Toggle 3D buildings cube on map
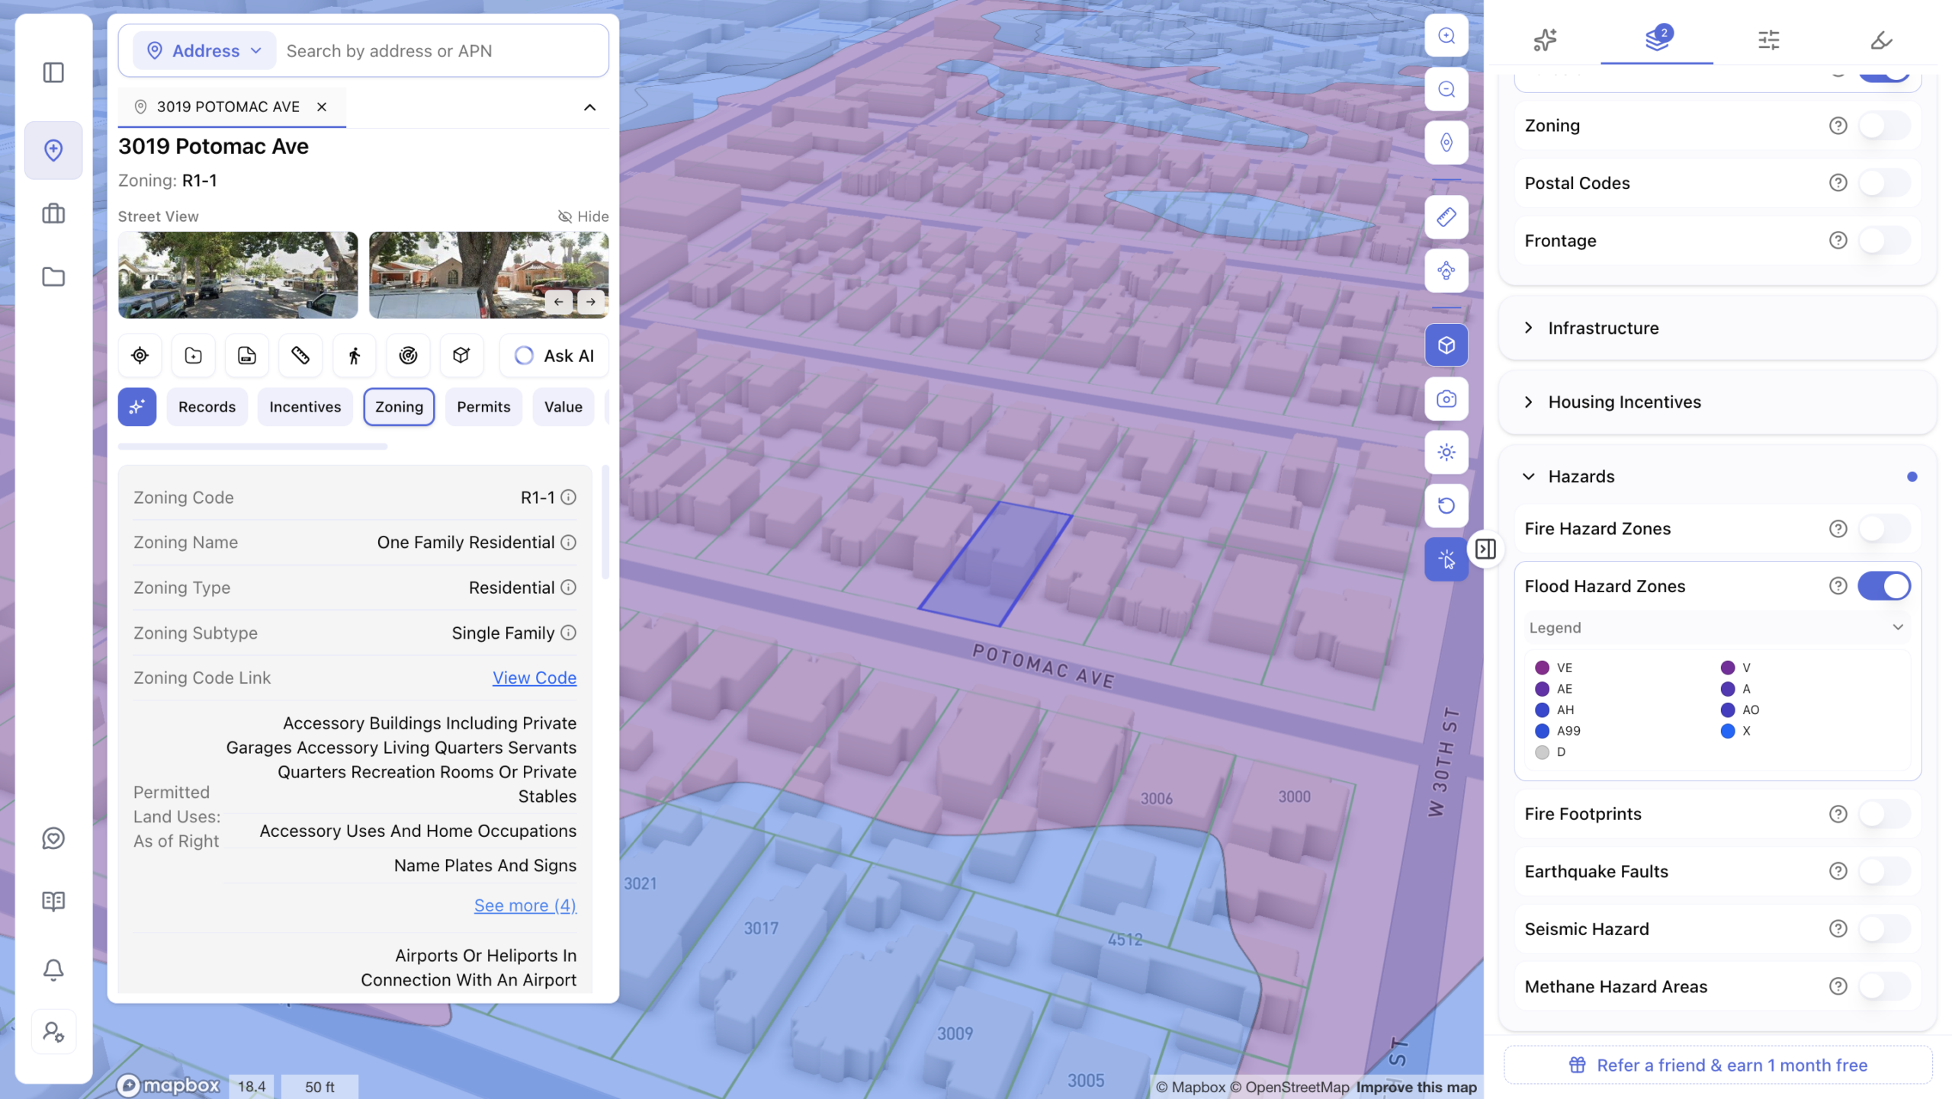 (x=1446, y=345)
